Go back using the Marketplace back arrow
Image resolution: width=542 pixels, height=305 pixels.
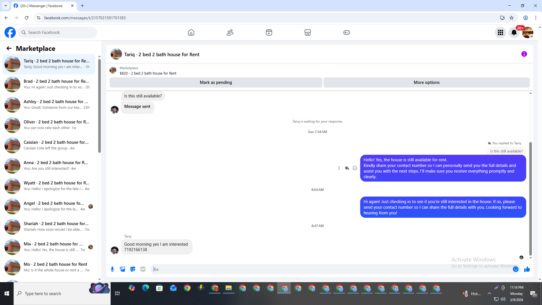[x=9, y=48]
